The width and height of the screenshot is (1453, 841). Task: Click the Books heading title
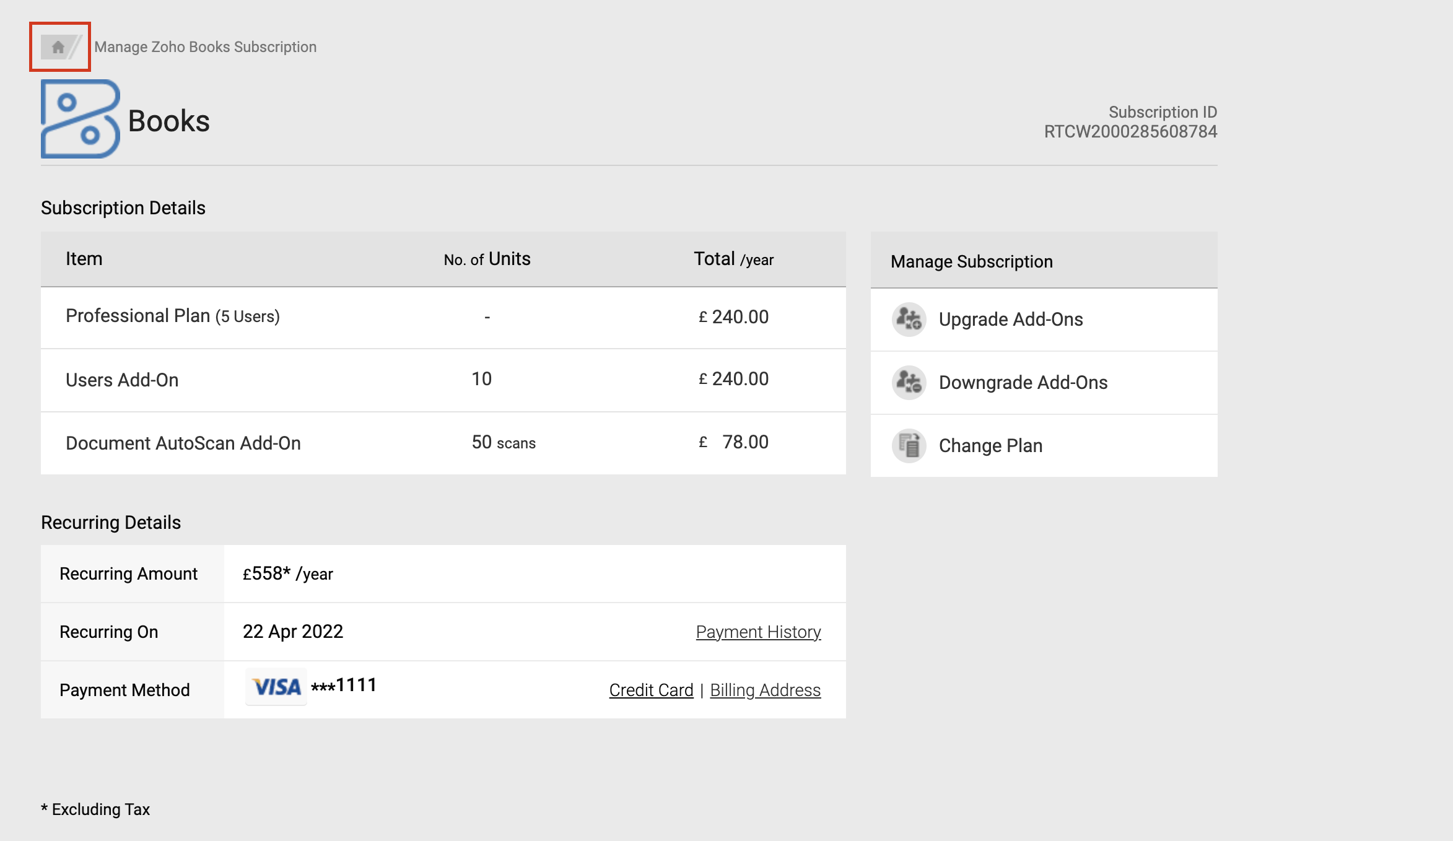[x=168, y=121]
